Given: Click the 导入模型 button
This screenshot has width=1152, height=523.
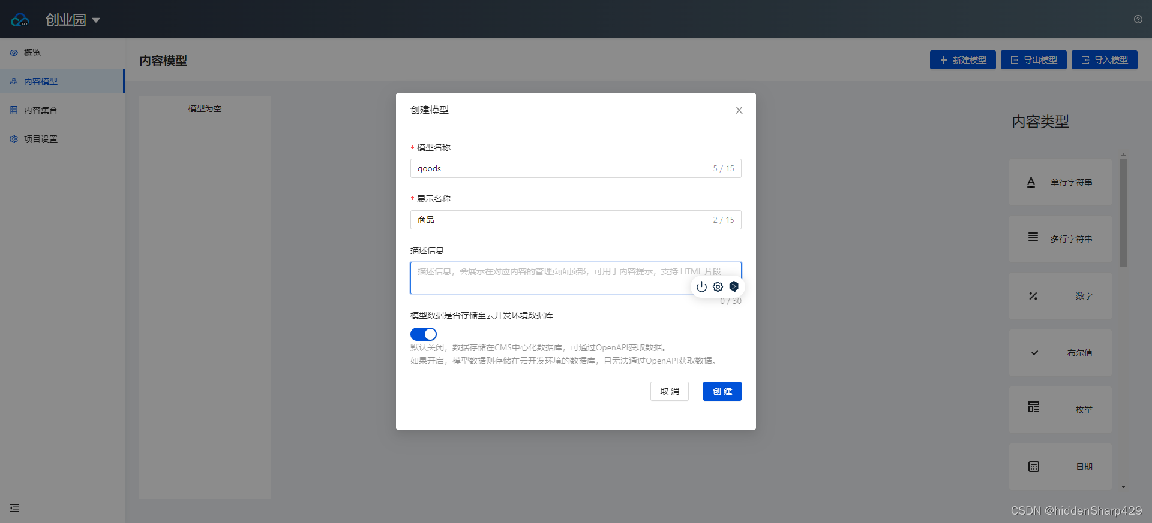Looking at the screenshot, I should [1105, 60].
